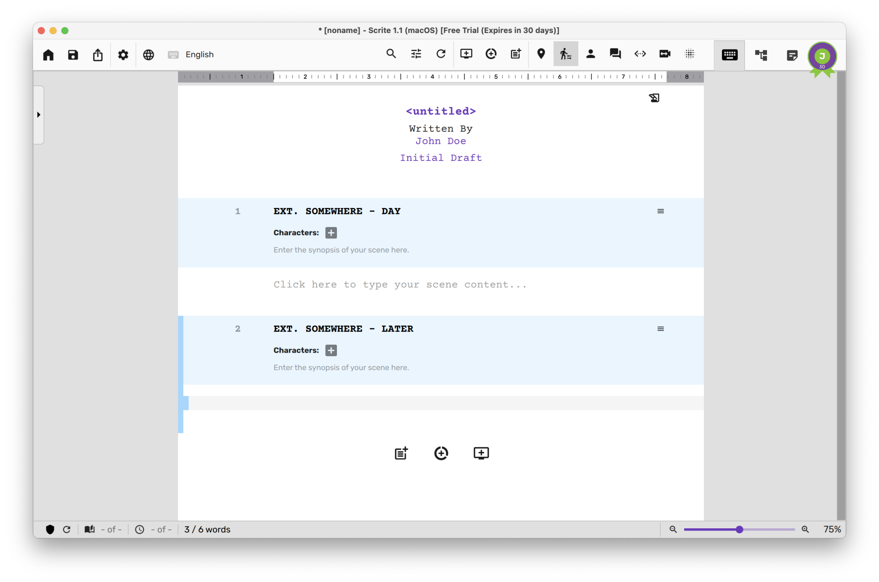The image size is (879, 582).
Task: Save the current screenplay
Action: [x=73, y=55]
